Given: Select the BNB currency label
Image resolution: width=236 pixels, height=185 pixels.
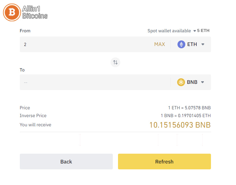Looking at the screenshot, I should click(192, 82).
